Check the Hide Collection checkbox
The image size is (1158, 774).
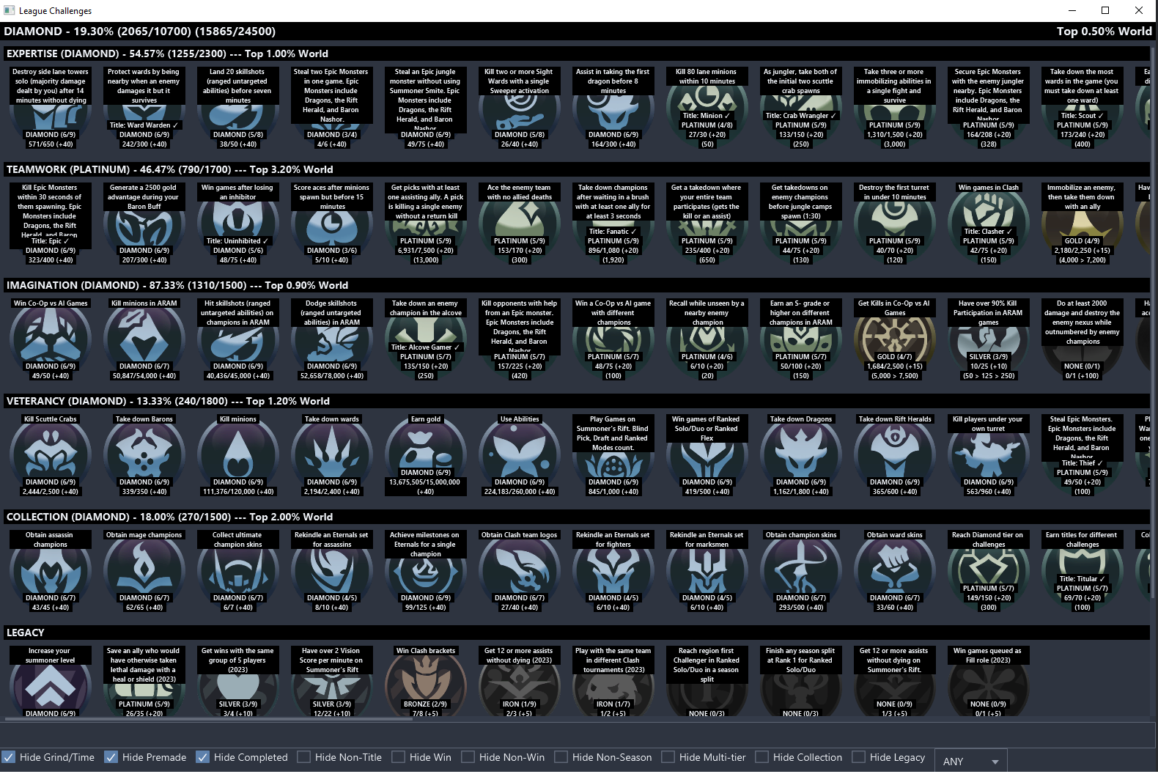[761, 757]
